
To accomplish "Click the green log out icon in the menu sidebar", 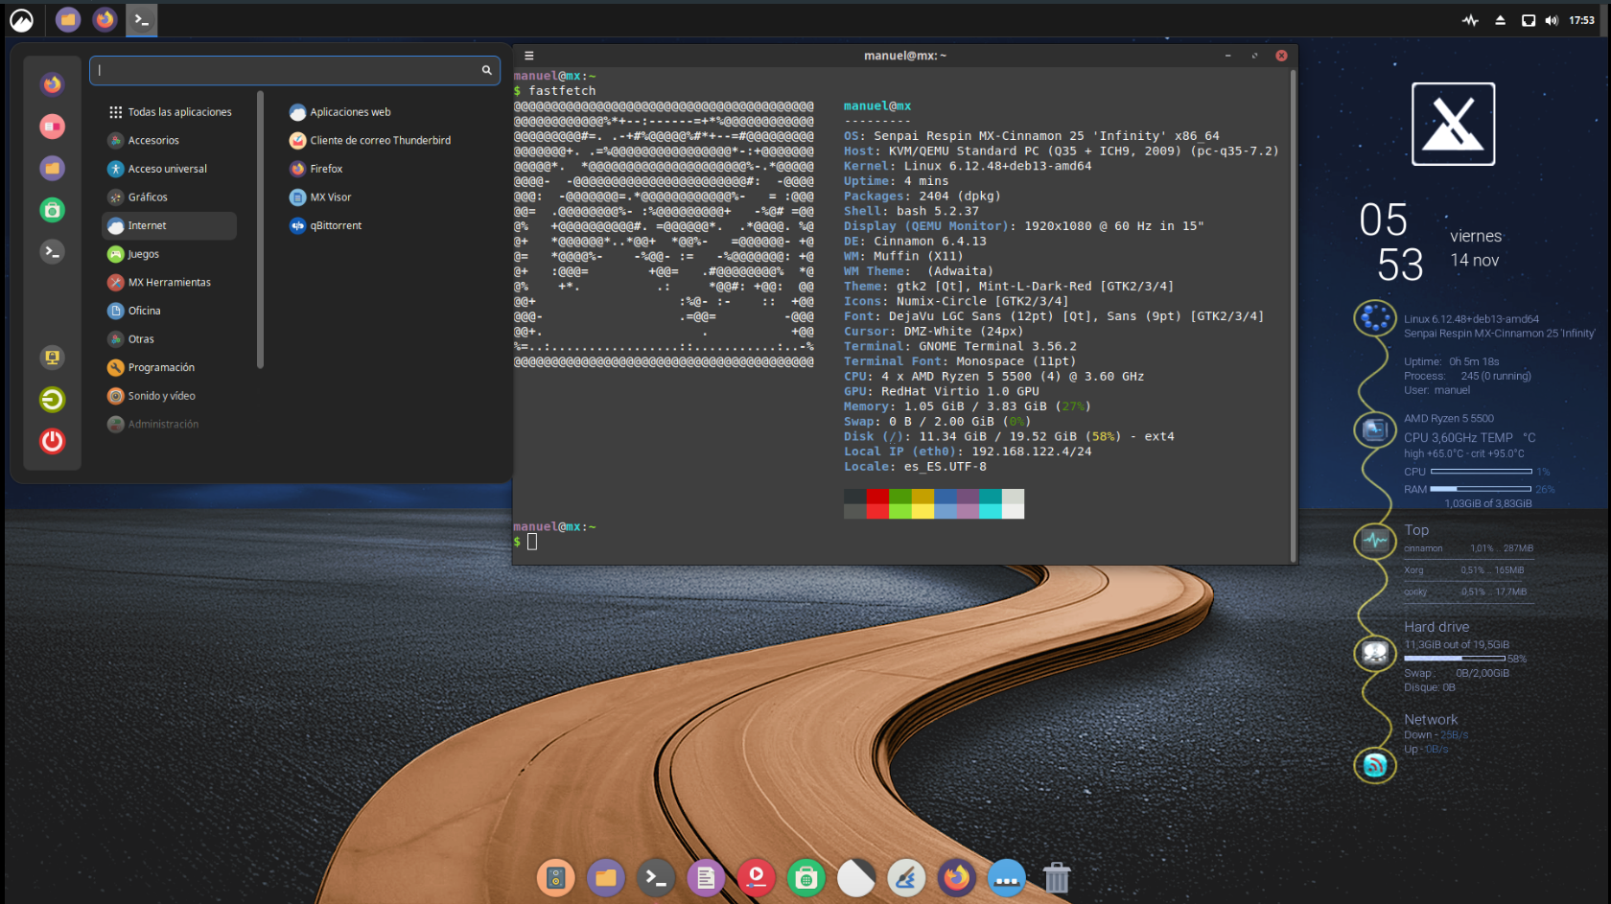I will pos(53,400).
